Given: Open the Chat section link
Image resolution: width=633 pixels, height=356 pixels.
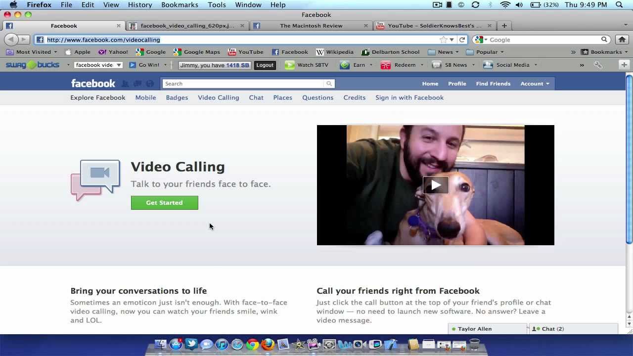Looking at the screenshot, I should coord(256,97).
